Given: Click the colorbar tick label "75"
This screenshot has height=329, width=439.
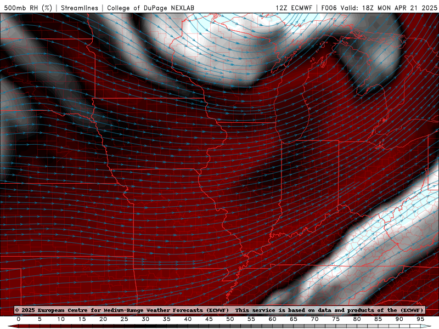Looking at the screenshot, I should (x=336, y=319).
